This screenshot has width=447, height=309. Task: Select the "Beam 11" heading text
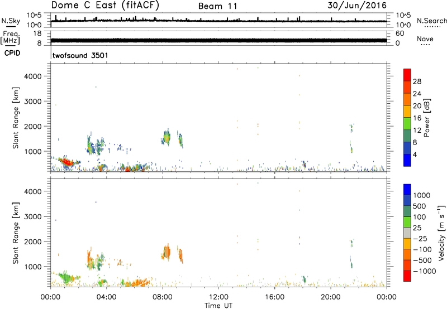(218, 6)
